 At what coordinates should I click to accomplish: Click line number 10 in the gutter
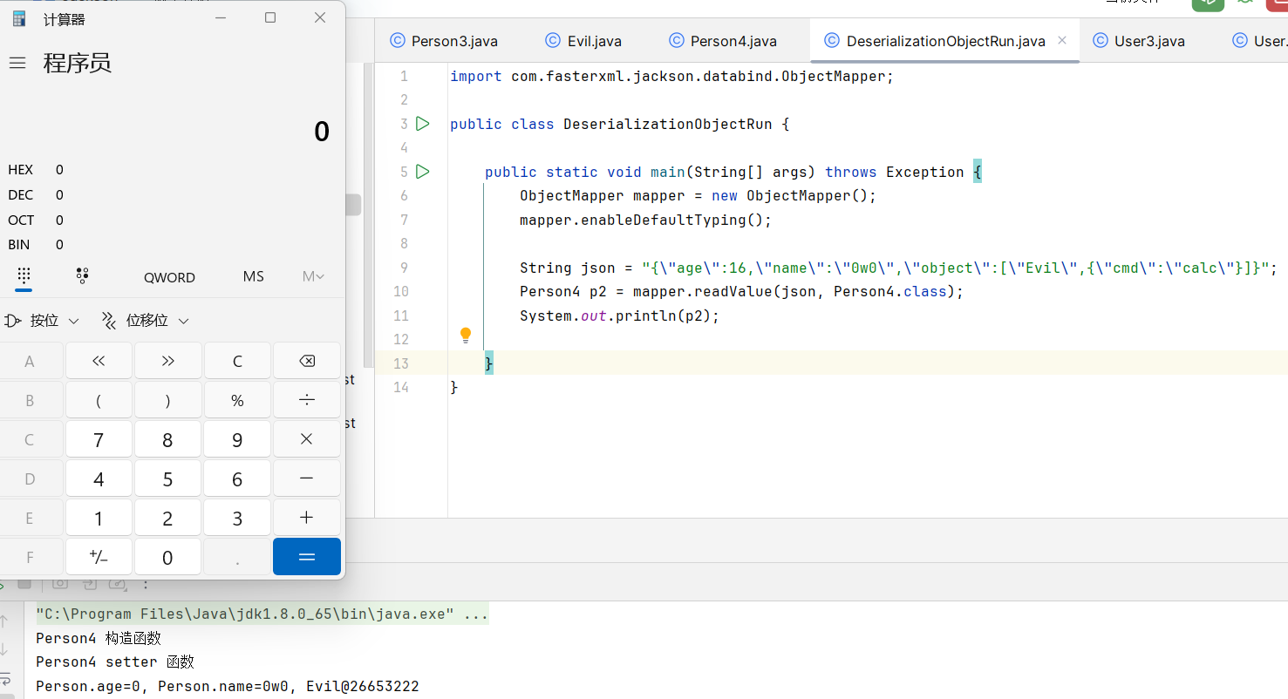400,291
